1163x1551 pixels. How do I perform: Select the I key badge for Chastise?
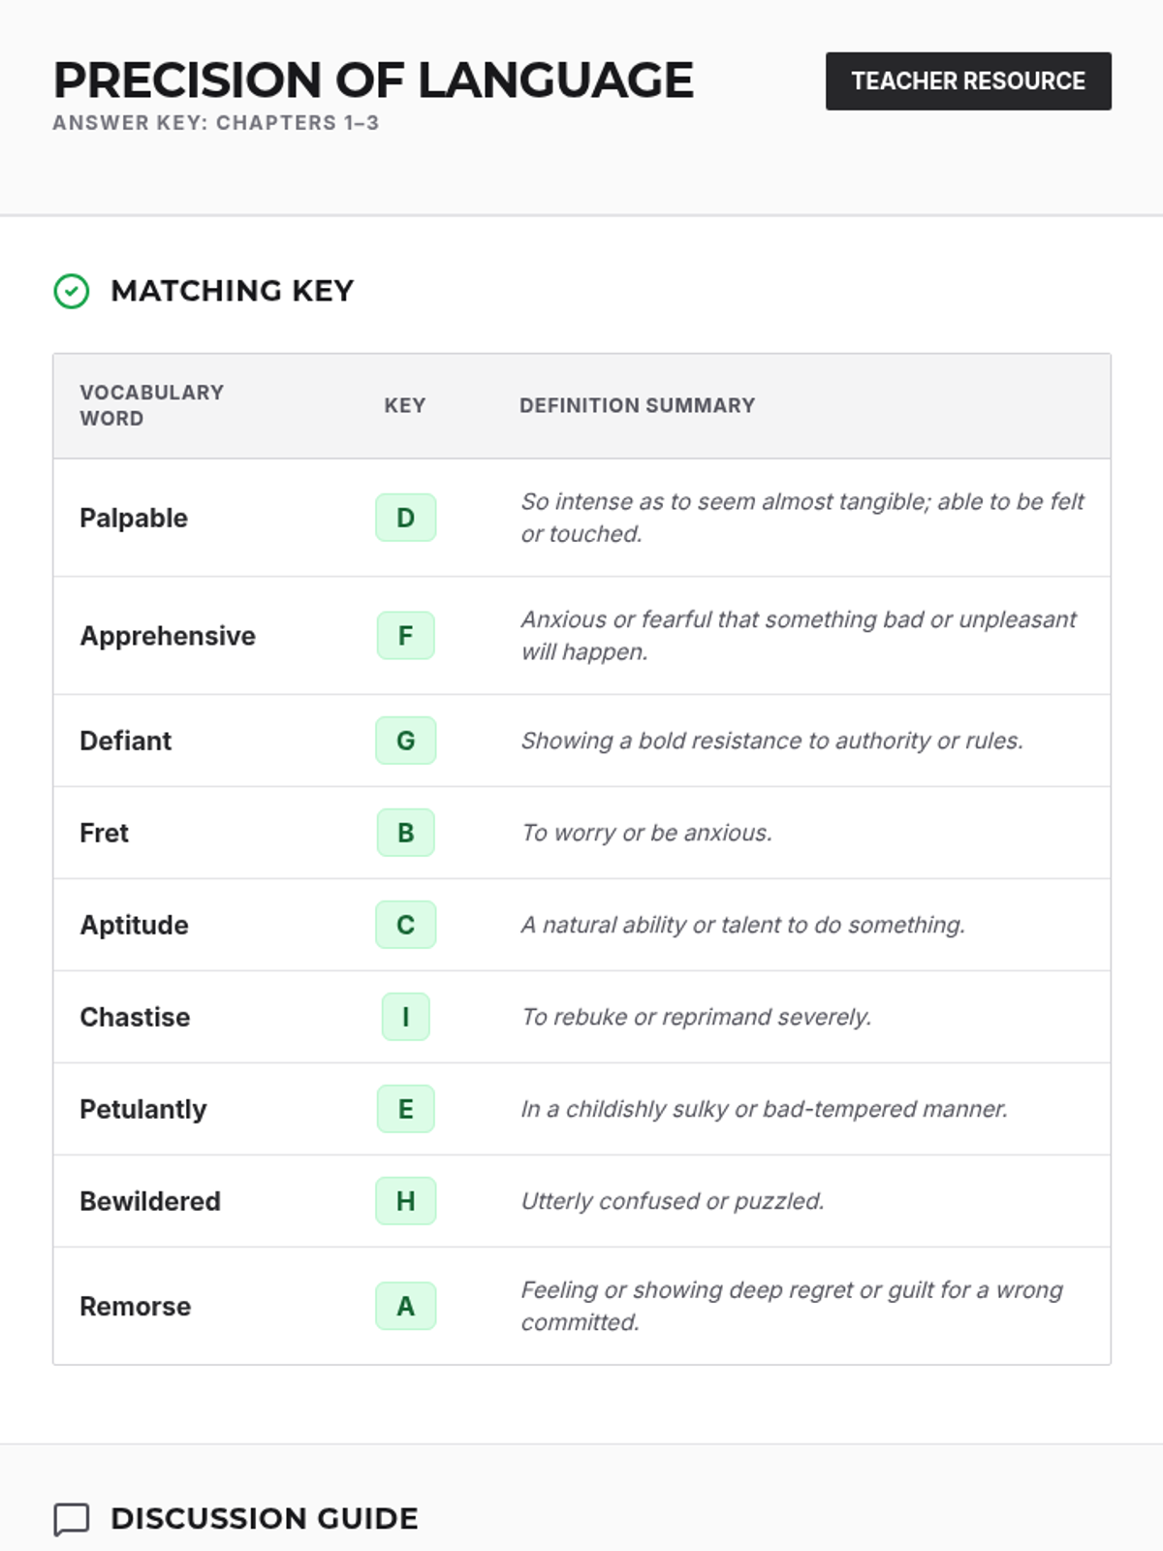405,1017
